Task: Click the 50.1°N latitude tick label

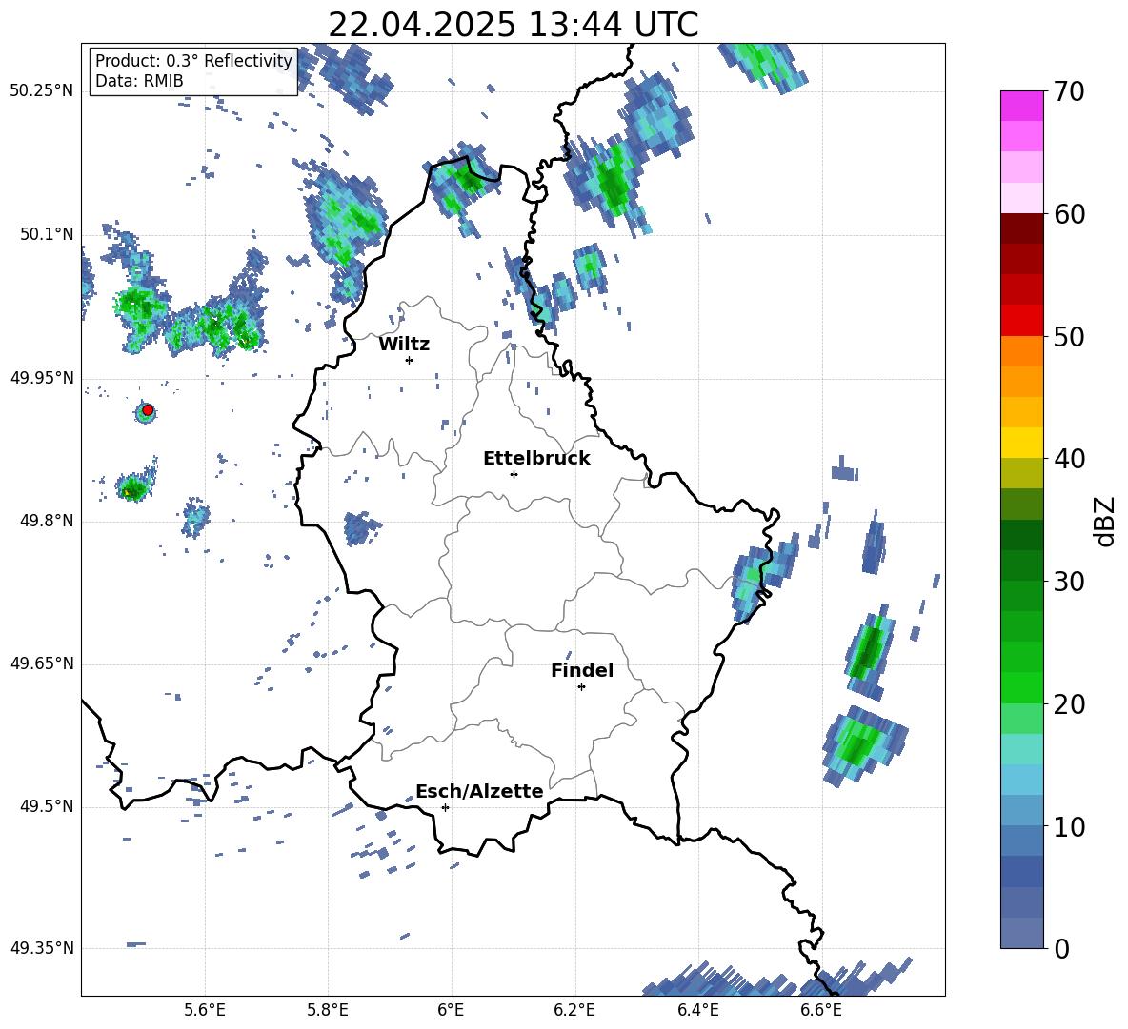Action: [47, 234]
